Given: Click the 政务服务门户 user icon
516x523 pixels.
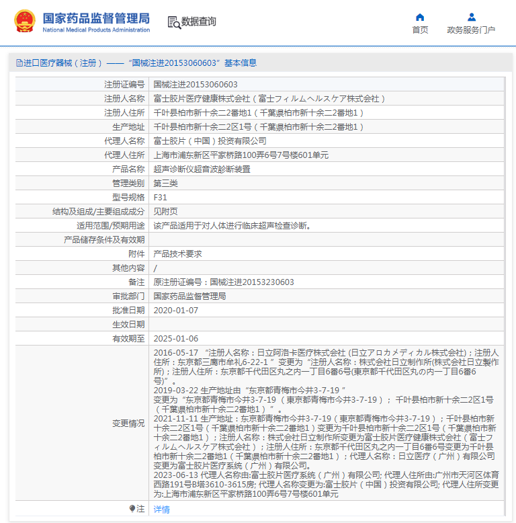Looking at the screenshot, I should point(472,17).
